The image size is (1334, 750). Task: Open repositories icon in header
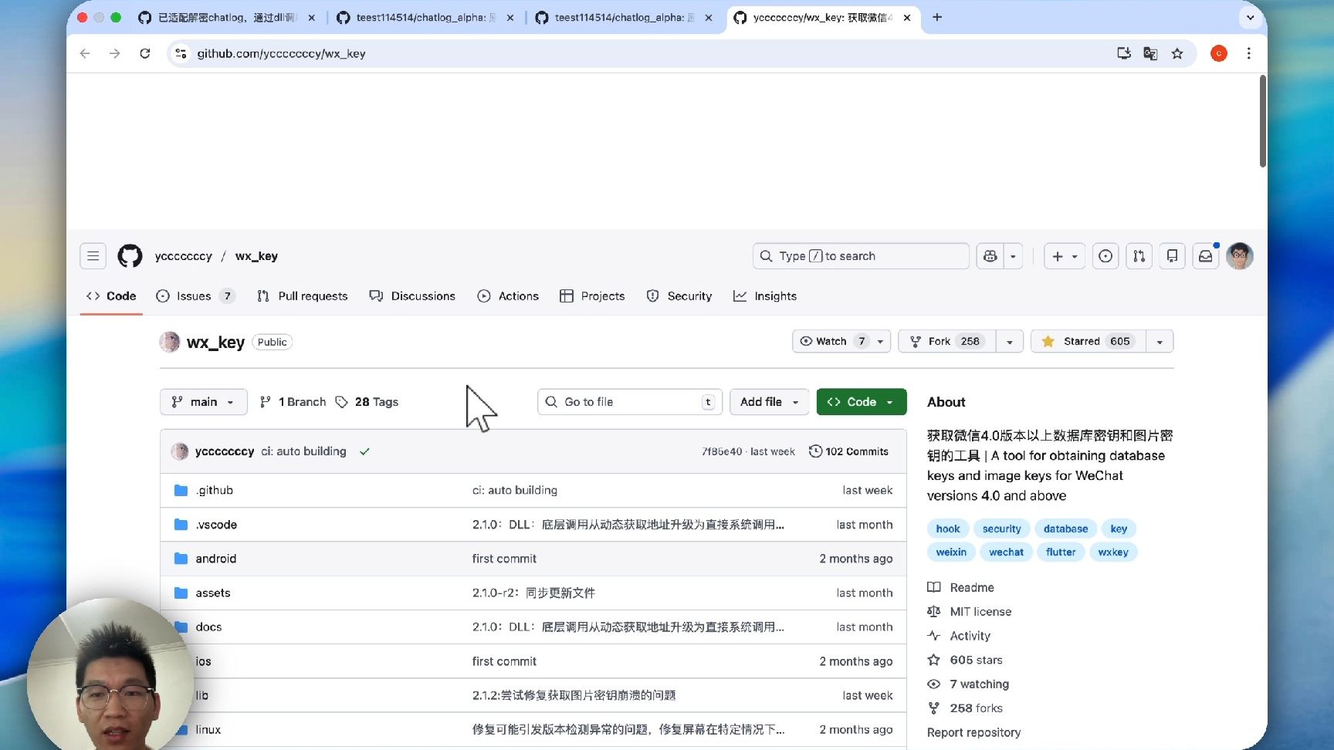click(1173, 256)
